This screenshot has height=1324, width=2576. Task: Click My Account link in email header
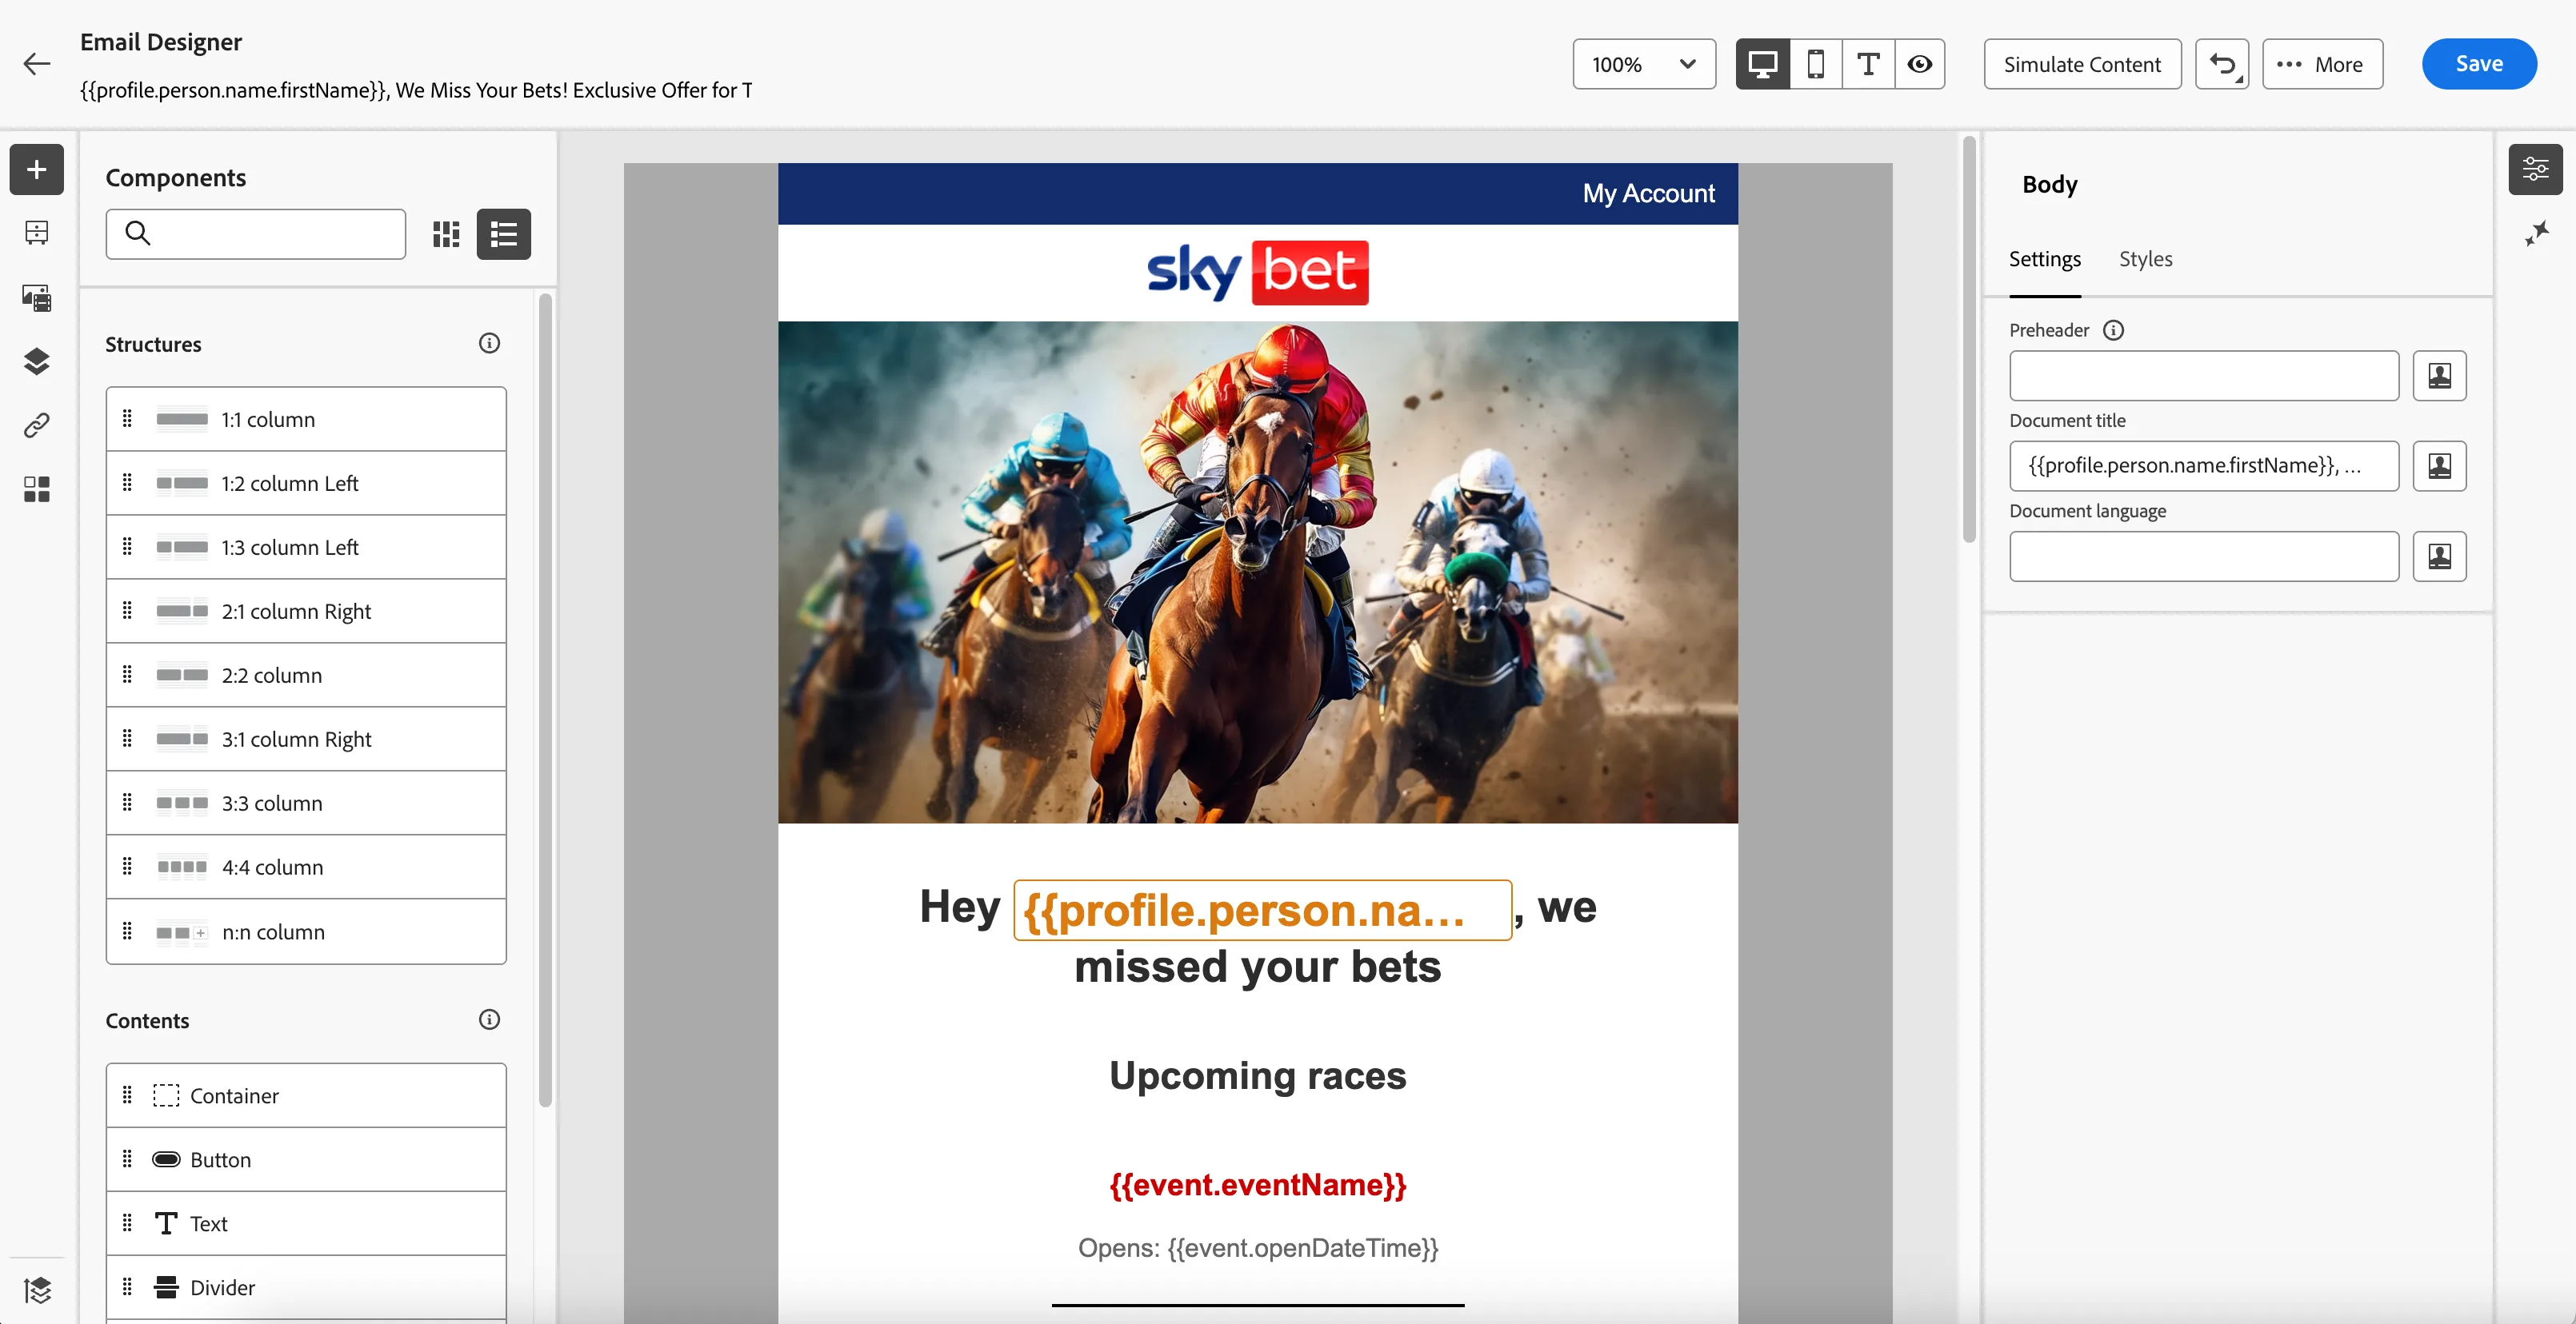(1648, 193)
